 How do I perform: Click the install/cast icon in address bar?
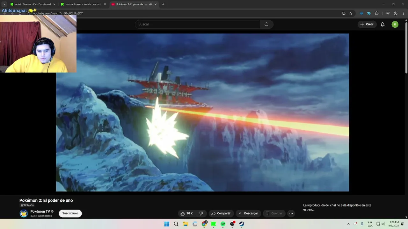[344, 13]
